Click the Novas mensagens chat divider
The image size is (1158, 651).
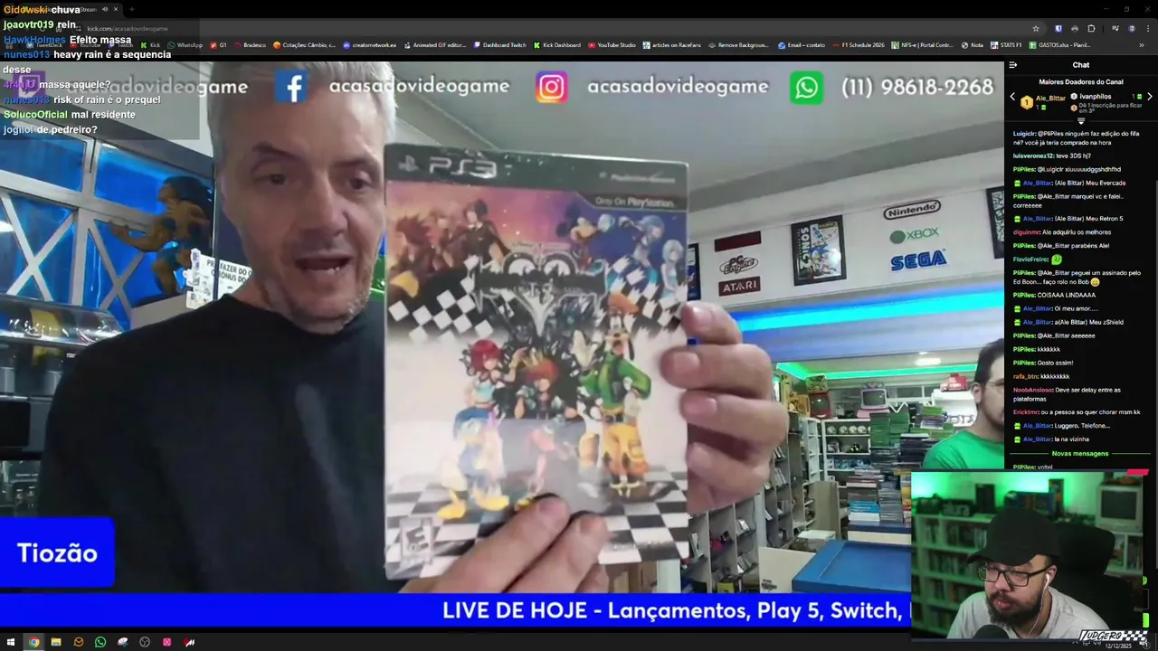coord(1080,453)
